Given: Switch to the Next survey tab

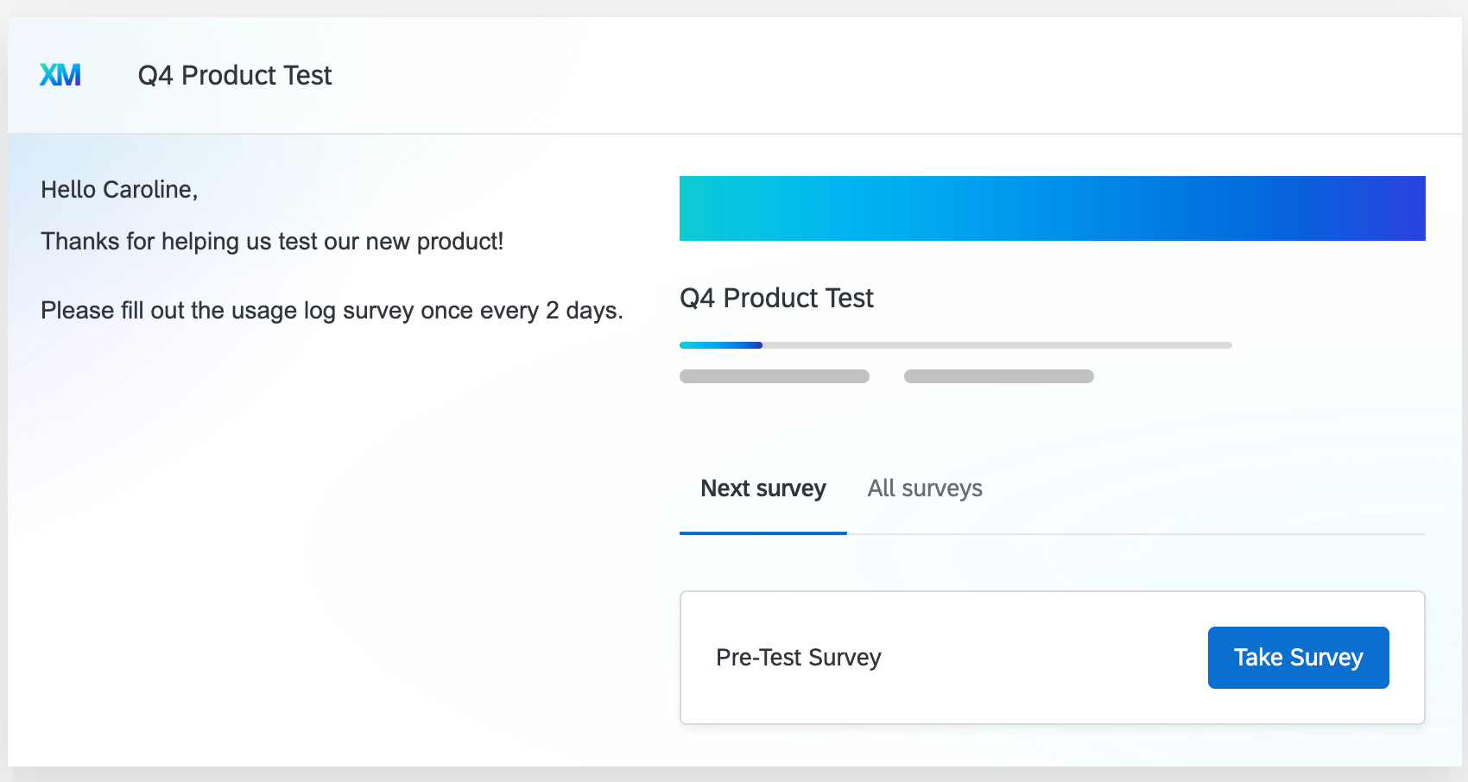Looking at the screenshot, I should point(762,489).
